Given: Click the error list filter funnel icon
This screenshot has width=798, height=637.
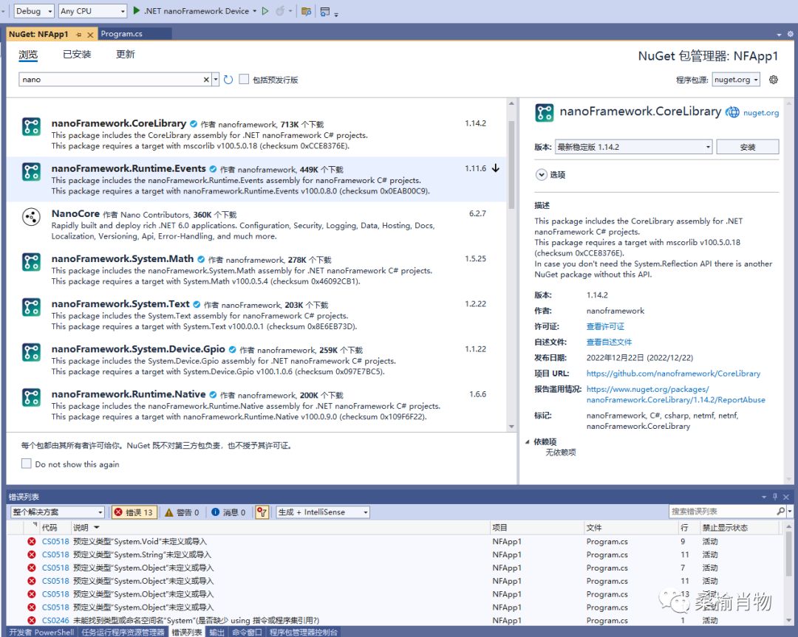Looking at the screenshot, I should tap(262, 512).
